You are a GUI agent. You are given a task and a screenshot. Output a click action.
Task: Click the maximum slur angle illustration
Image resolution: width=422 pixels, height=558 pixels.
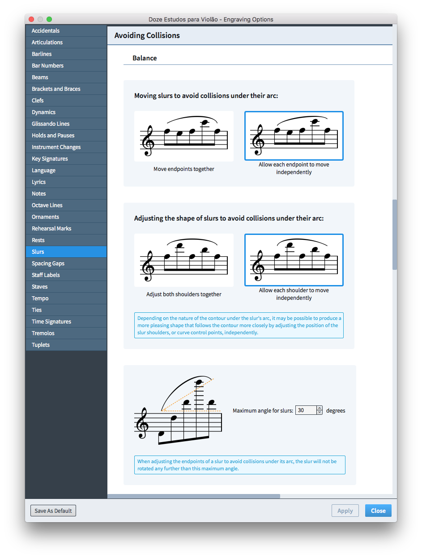coord(178,410)
